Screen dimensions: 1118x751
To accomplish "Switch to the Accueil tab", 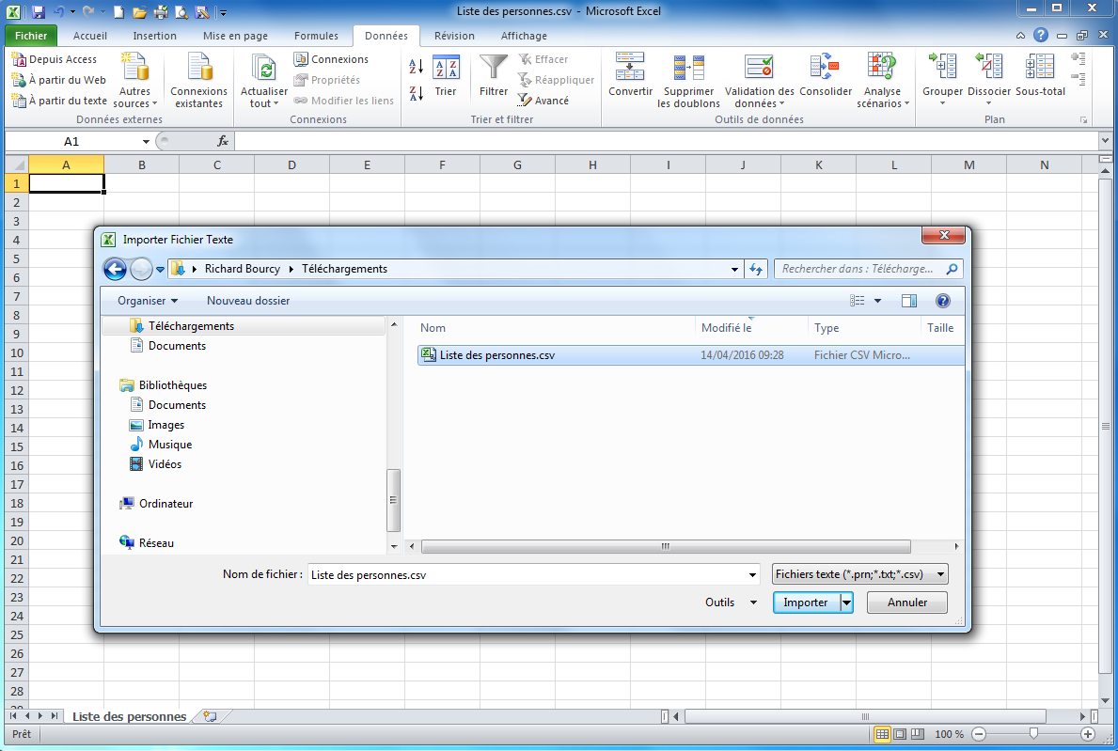I will (x=90, y=36).
